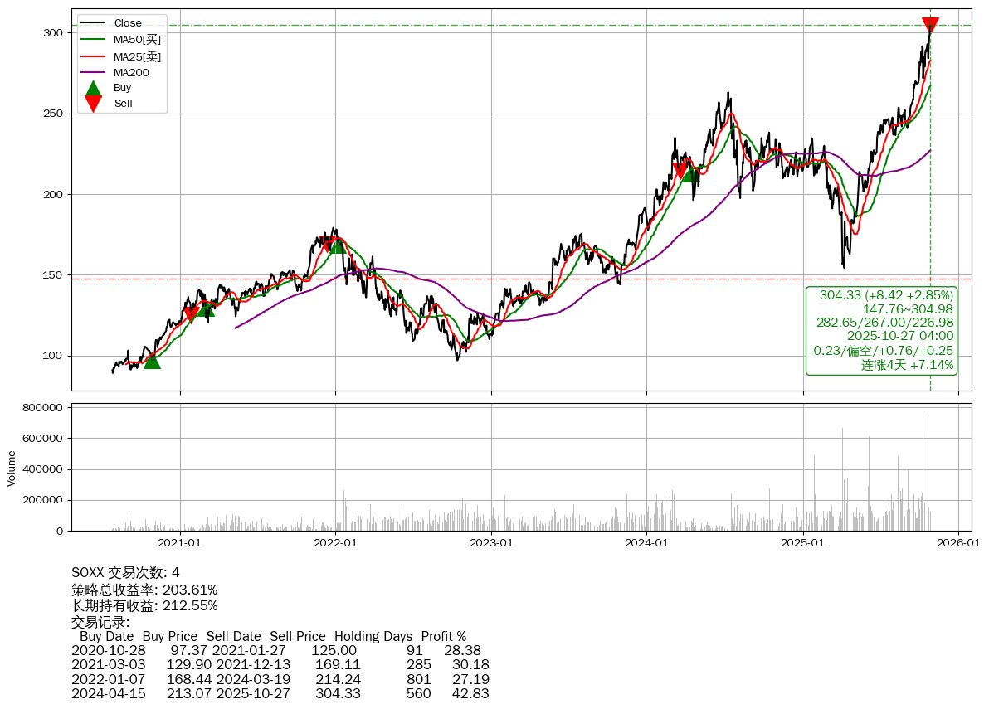989x709 pixels.
Task: Select the trade row bought 2020-10-28
Action: (280, 651)
